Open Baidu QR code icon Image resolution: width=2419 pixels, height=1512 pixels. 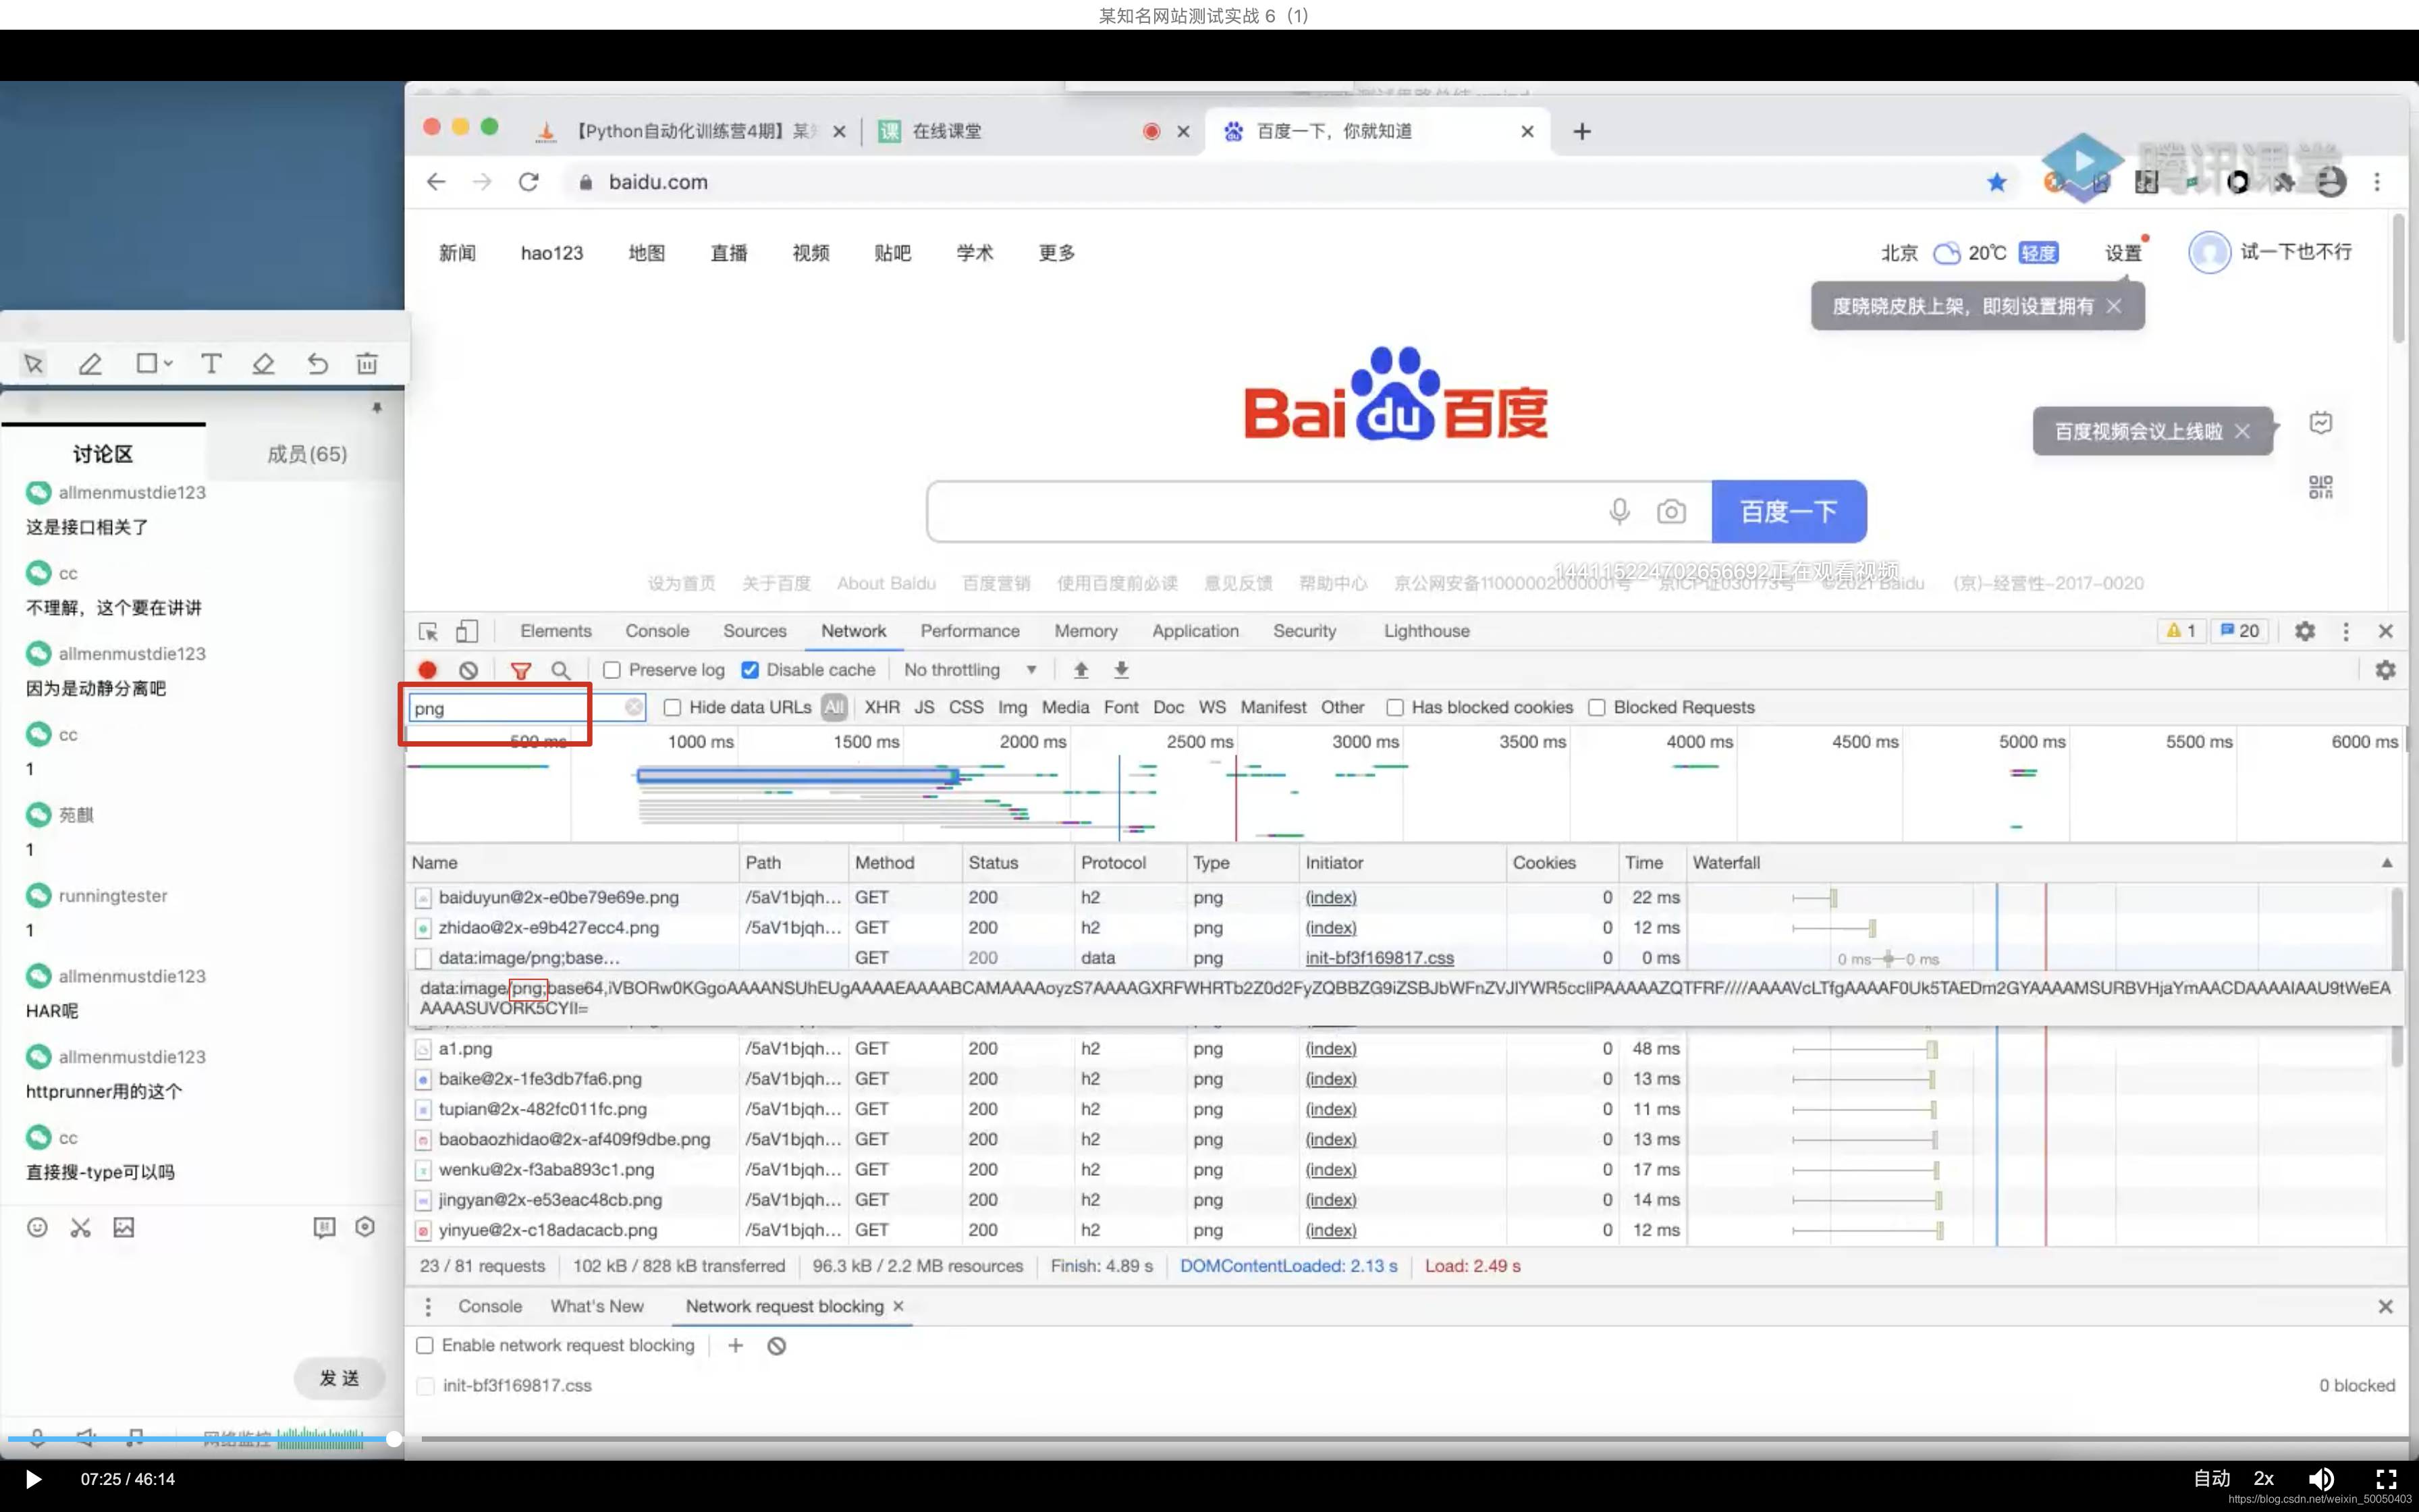2320,487
